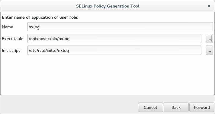Click the 'Init script' label

[x=11, y=50]
